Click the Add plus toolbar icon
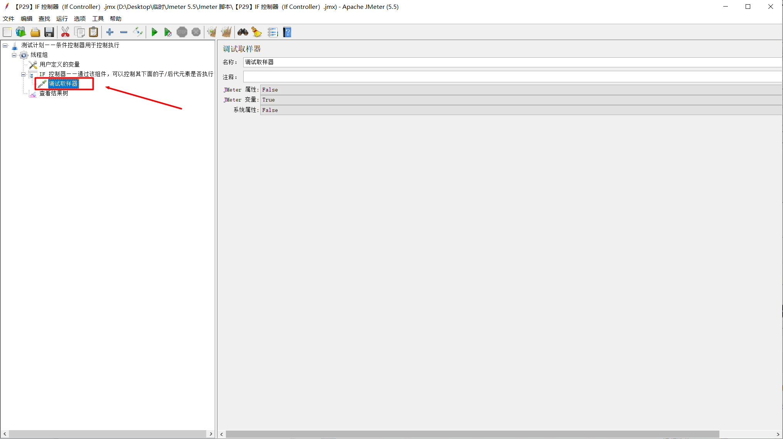Image resolution: width=783 pixels, height=439 pixels. 110,32
